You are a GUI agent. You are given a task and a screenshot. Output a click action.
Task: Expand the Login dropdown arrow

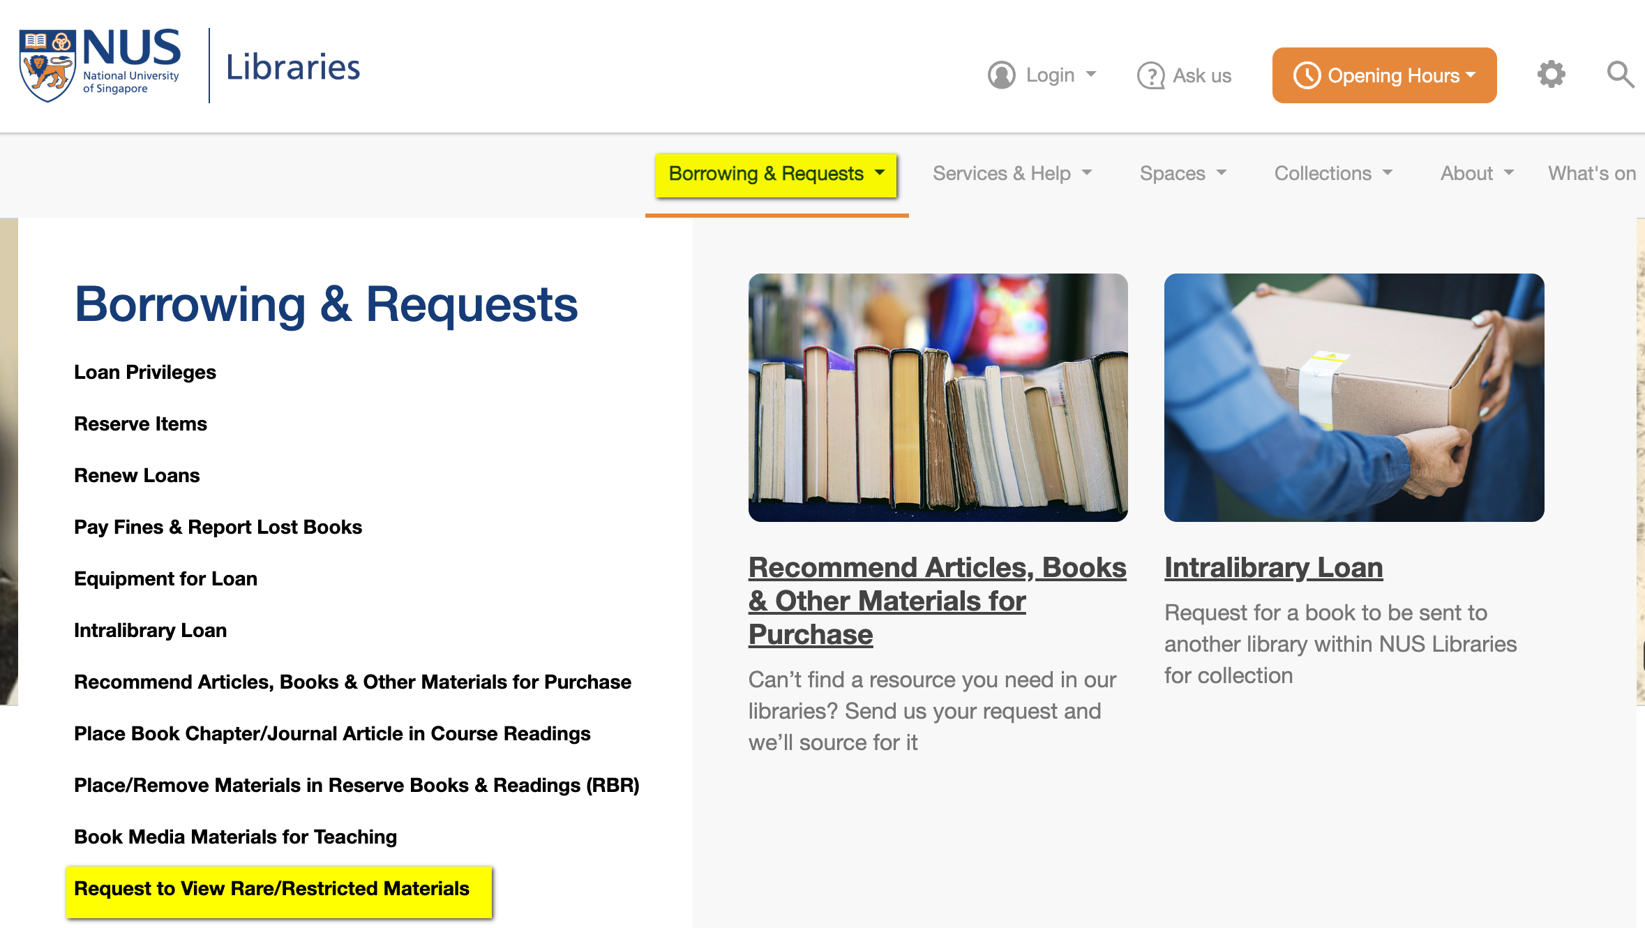click(1091, 75)
